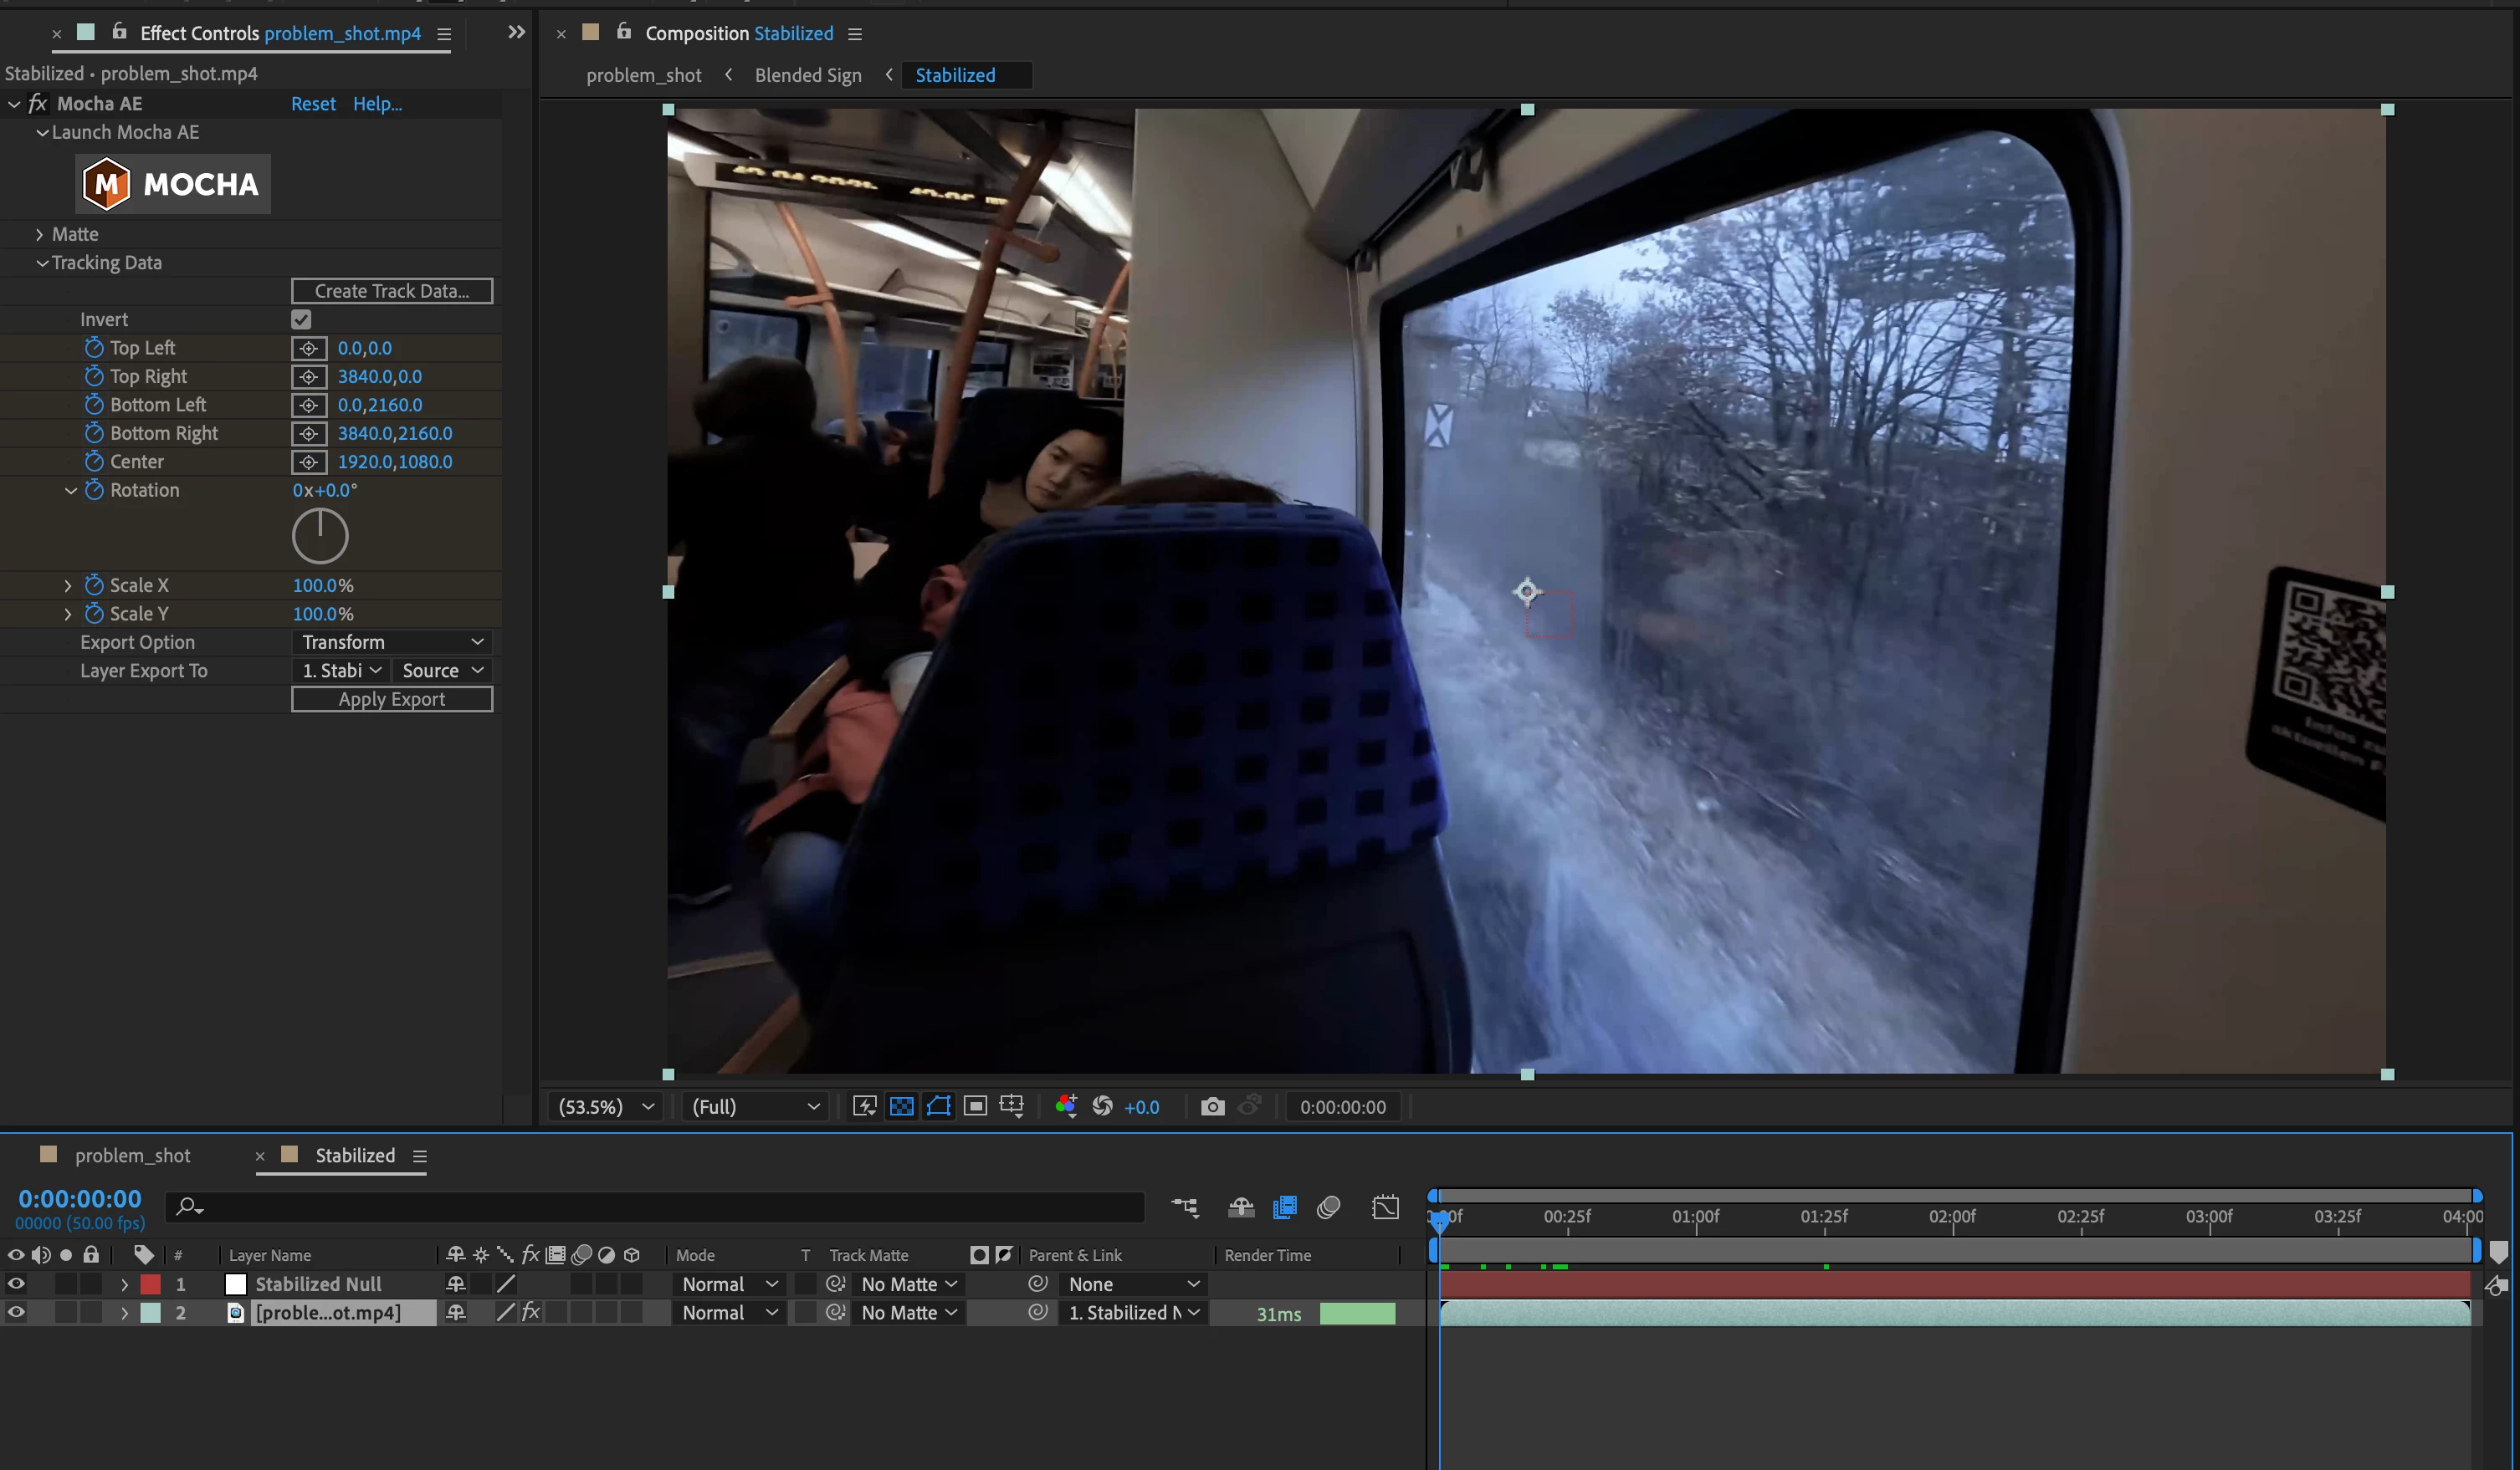This screenshot has height=1470, width=2520.
Task: Uncheck the Invert checkbox
Action: [x=301, y=319]
